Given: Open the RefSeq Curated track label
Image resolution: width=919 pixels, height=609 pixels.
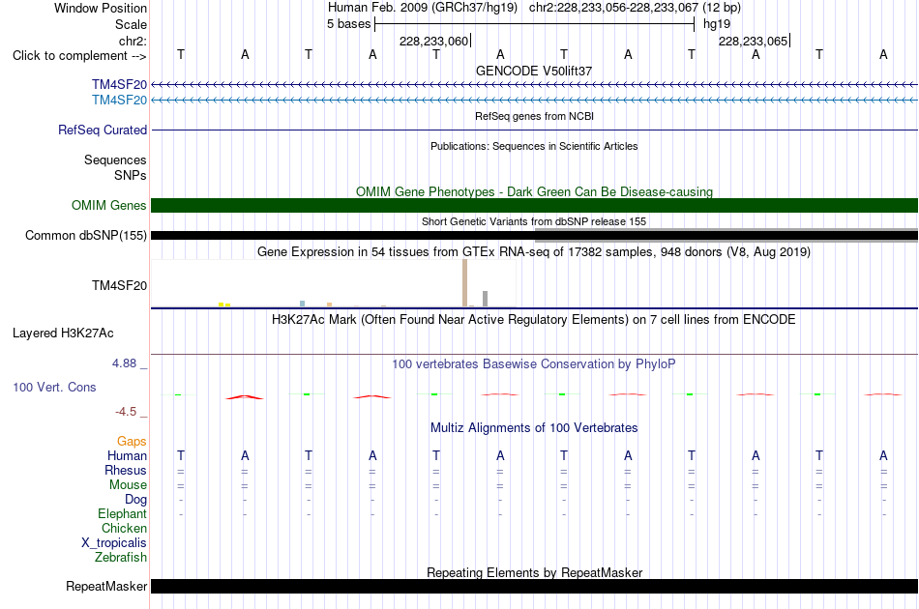Looking at the screenshot, I should point(102,130).
